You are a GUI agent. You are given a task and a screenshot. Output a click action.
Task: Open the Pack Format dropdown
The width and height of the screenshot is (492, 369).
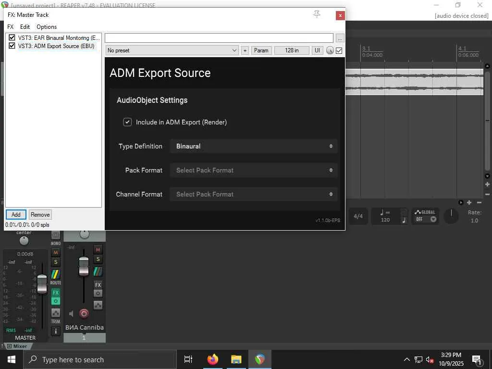(x=254, y=170)
